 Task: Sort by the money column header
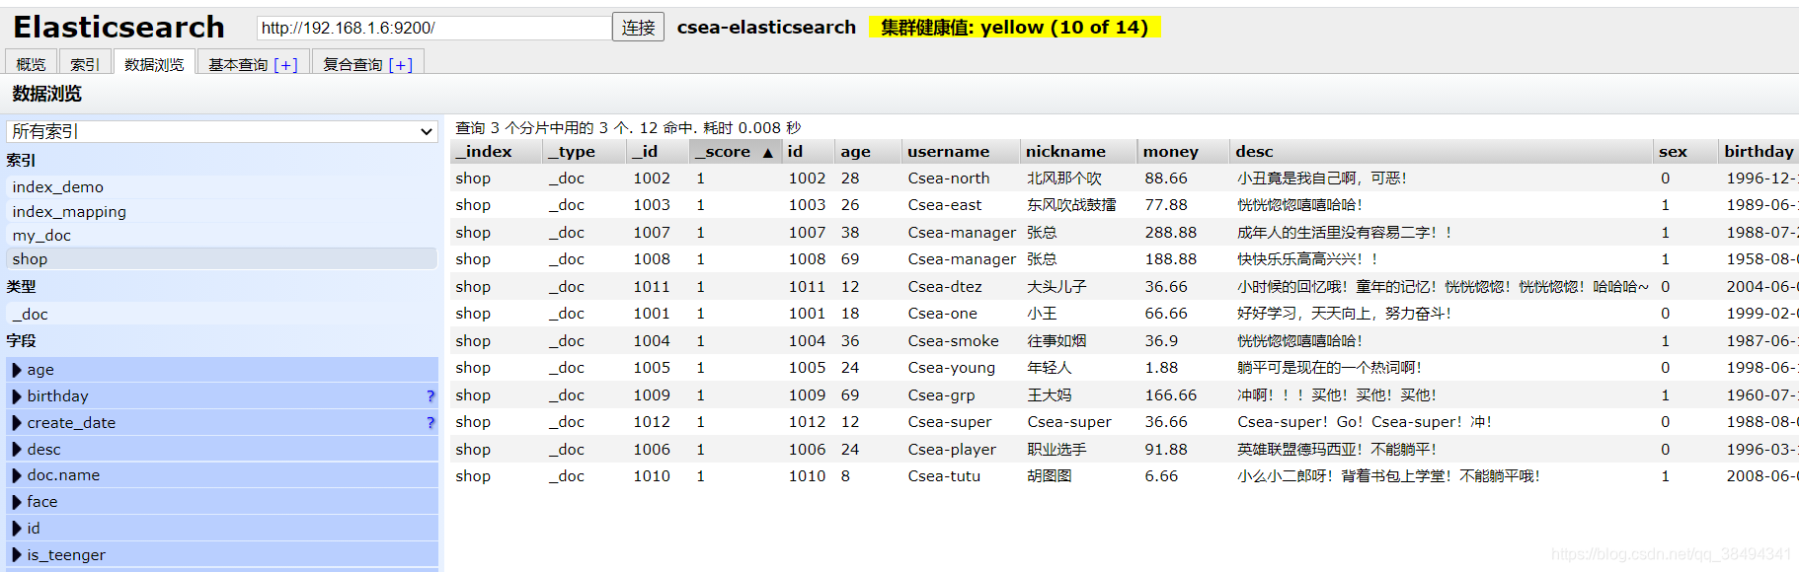(x=1183, y=152)
